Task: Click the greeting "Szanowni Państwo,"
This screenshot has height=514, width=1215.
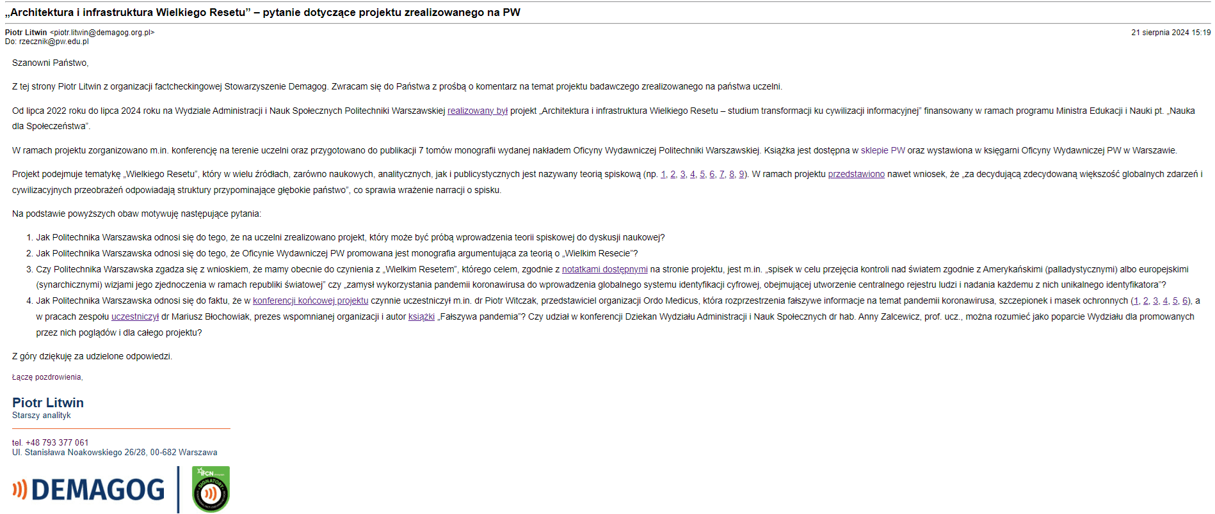Action: [x=51, y=63]
